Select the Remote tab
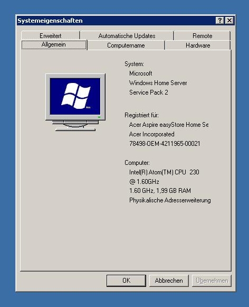The image size is (249, 307). [202, 35]
